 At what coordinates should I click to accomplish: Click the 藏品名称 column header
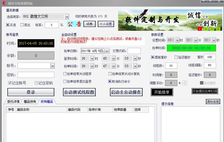coord(41,109)
